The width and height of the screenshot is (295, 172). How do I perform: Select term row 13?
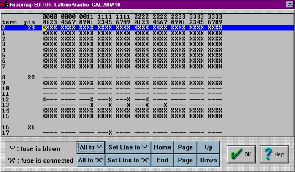point(148,105)
